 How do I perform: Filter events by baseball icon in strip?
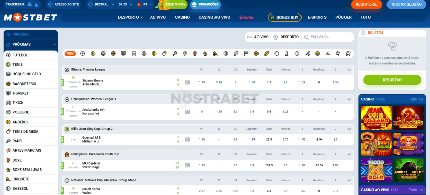coord(226,54)
